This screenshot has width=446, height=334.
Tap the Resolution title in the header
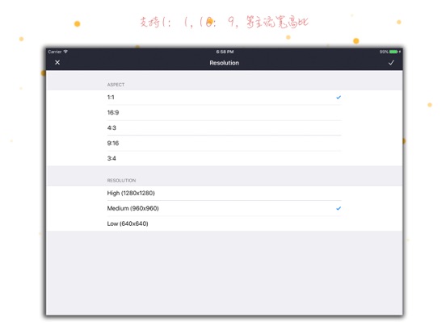pyautogui.click(x=224, y=63)
